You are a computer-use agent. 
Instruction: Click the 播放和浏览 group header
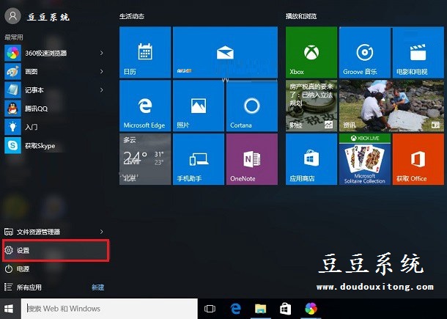tap(301, 16)
